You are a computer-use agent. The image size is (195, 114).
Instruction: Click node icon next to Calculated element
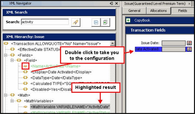click(x=25, y=83)
